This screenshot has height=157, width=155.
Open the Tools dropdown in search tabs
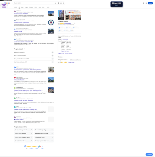48,7
